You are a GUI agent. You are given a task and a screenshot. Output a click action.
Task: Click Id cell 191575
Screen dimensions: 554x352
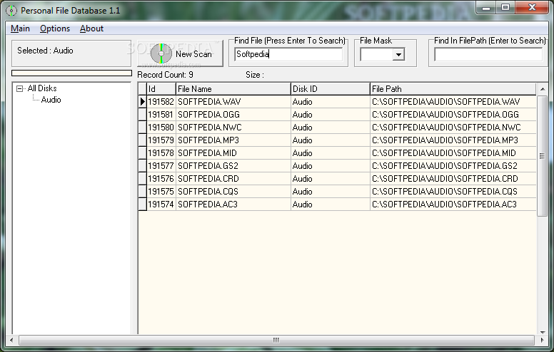[x=161, y=192]
